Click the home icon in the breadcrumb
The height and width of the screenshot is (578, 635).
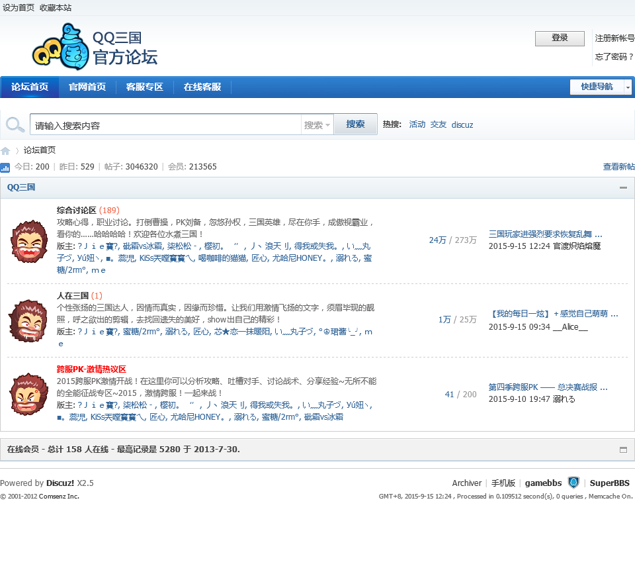[x=5, y=151]
